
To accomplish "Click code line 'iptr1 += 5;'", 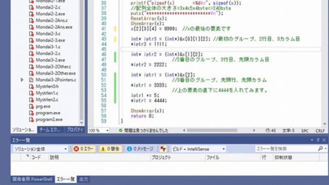I will coord(145,95).
